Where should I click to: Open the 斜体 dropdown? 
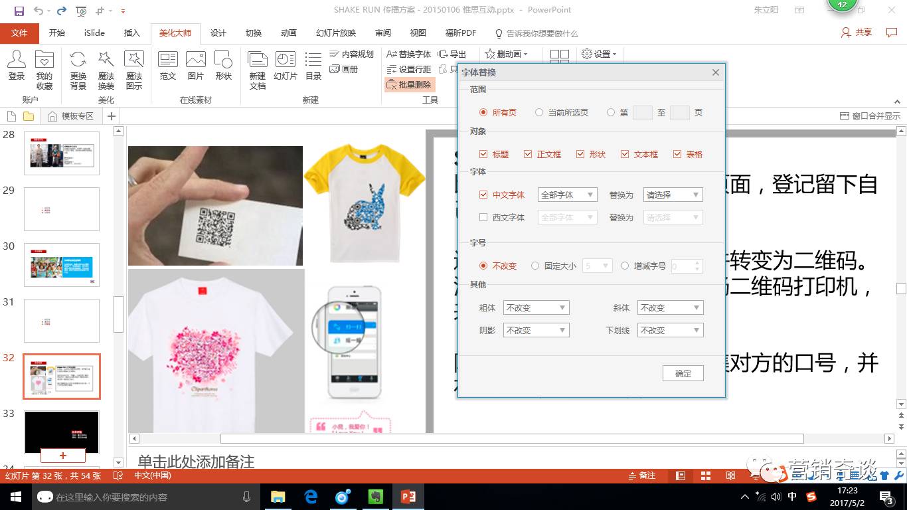[671, 308]
